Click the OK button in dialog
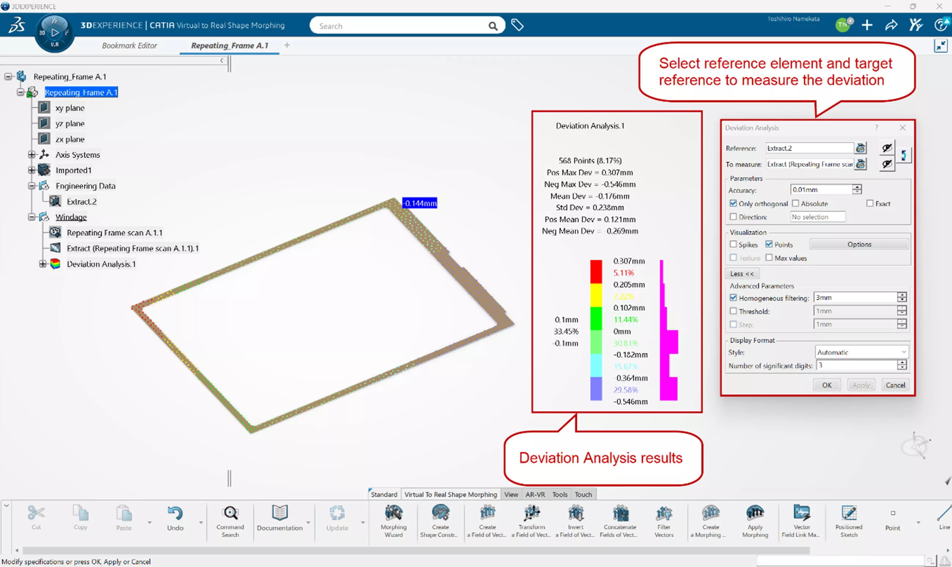Screen dimensions: 952x567 click(x=827, y=385)
